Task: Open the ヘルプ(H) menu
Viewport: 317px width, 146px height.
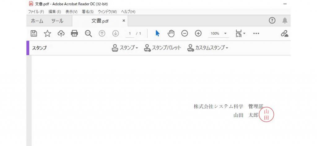Action: (x=128, y=12)
